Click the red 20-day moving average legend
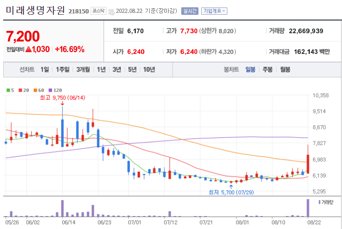The height and width of the screenshot is (229, 342). click(x=24, y=90)
